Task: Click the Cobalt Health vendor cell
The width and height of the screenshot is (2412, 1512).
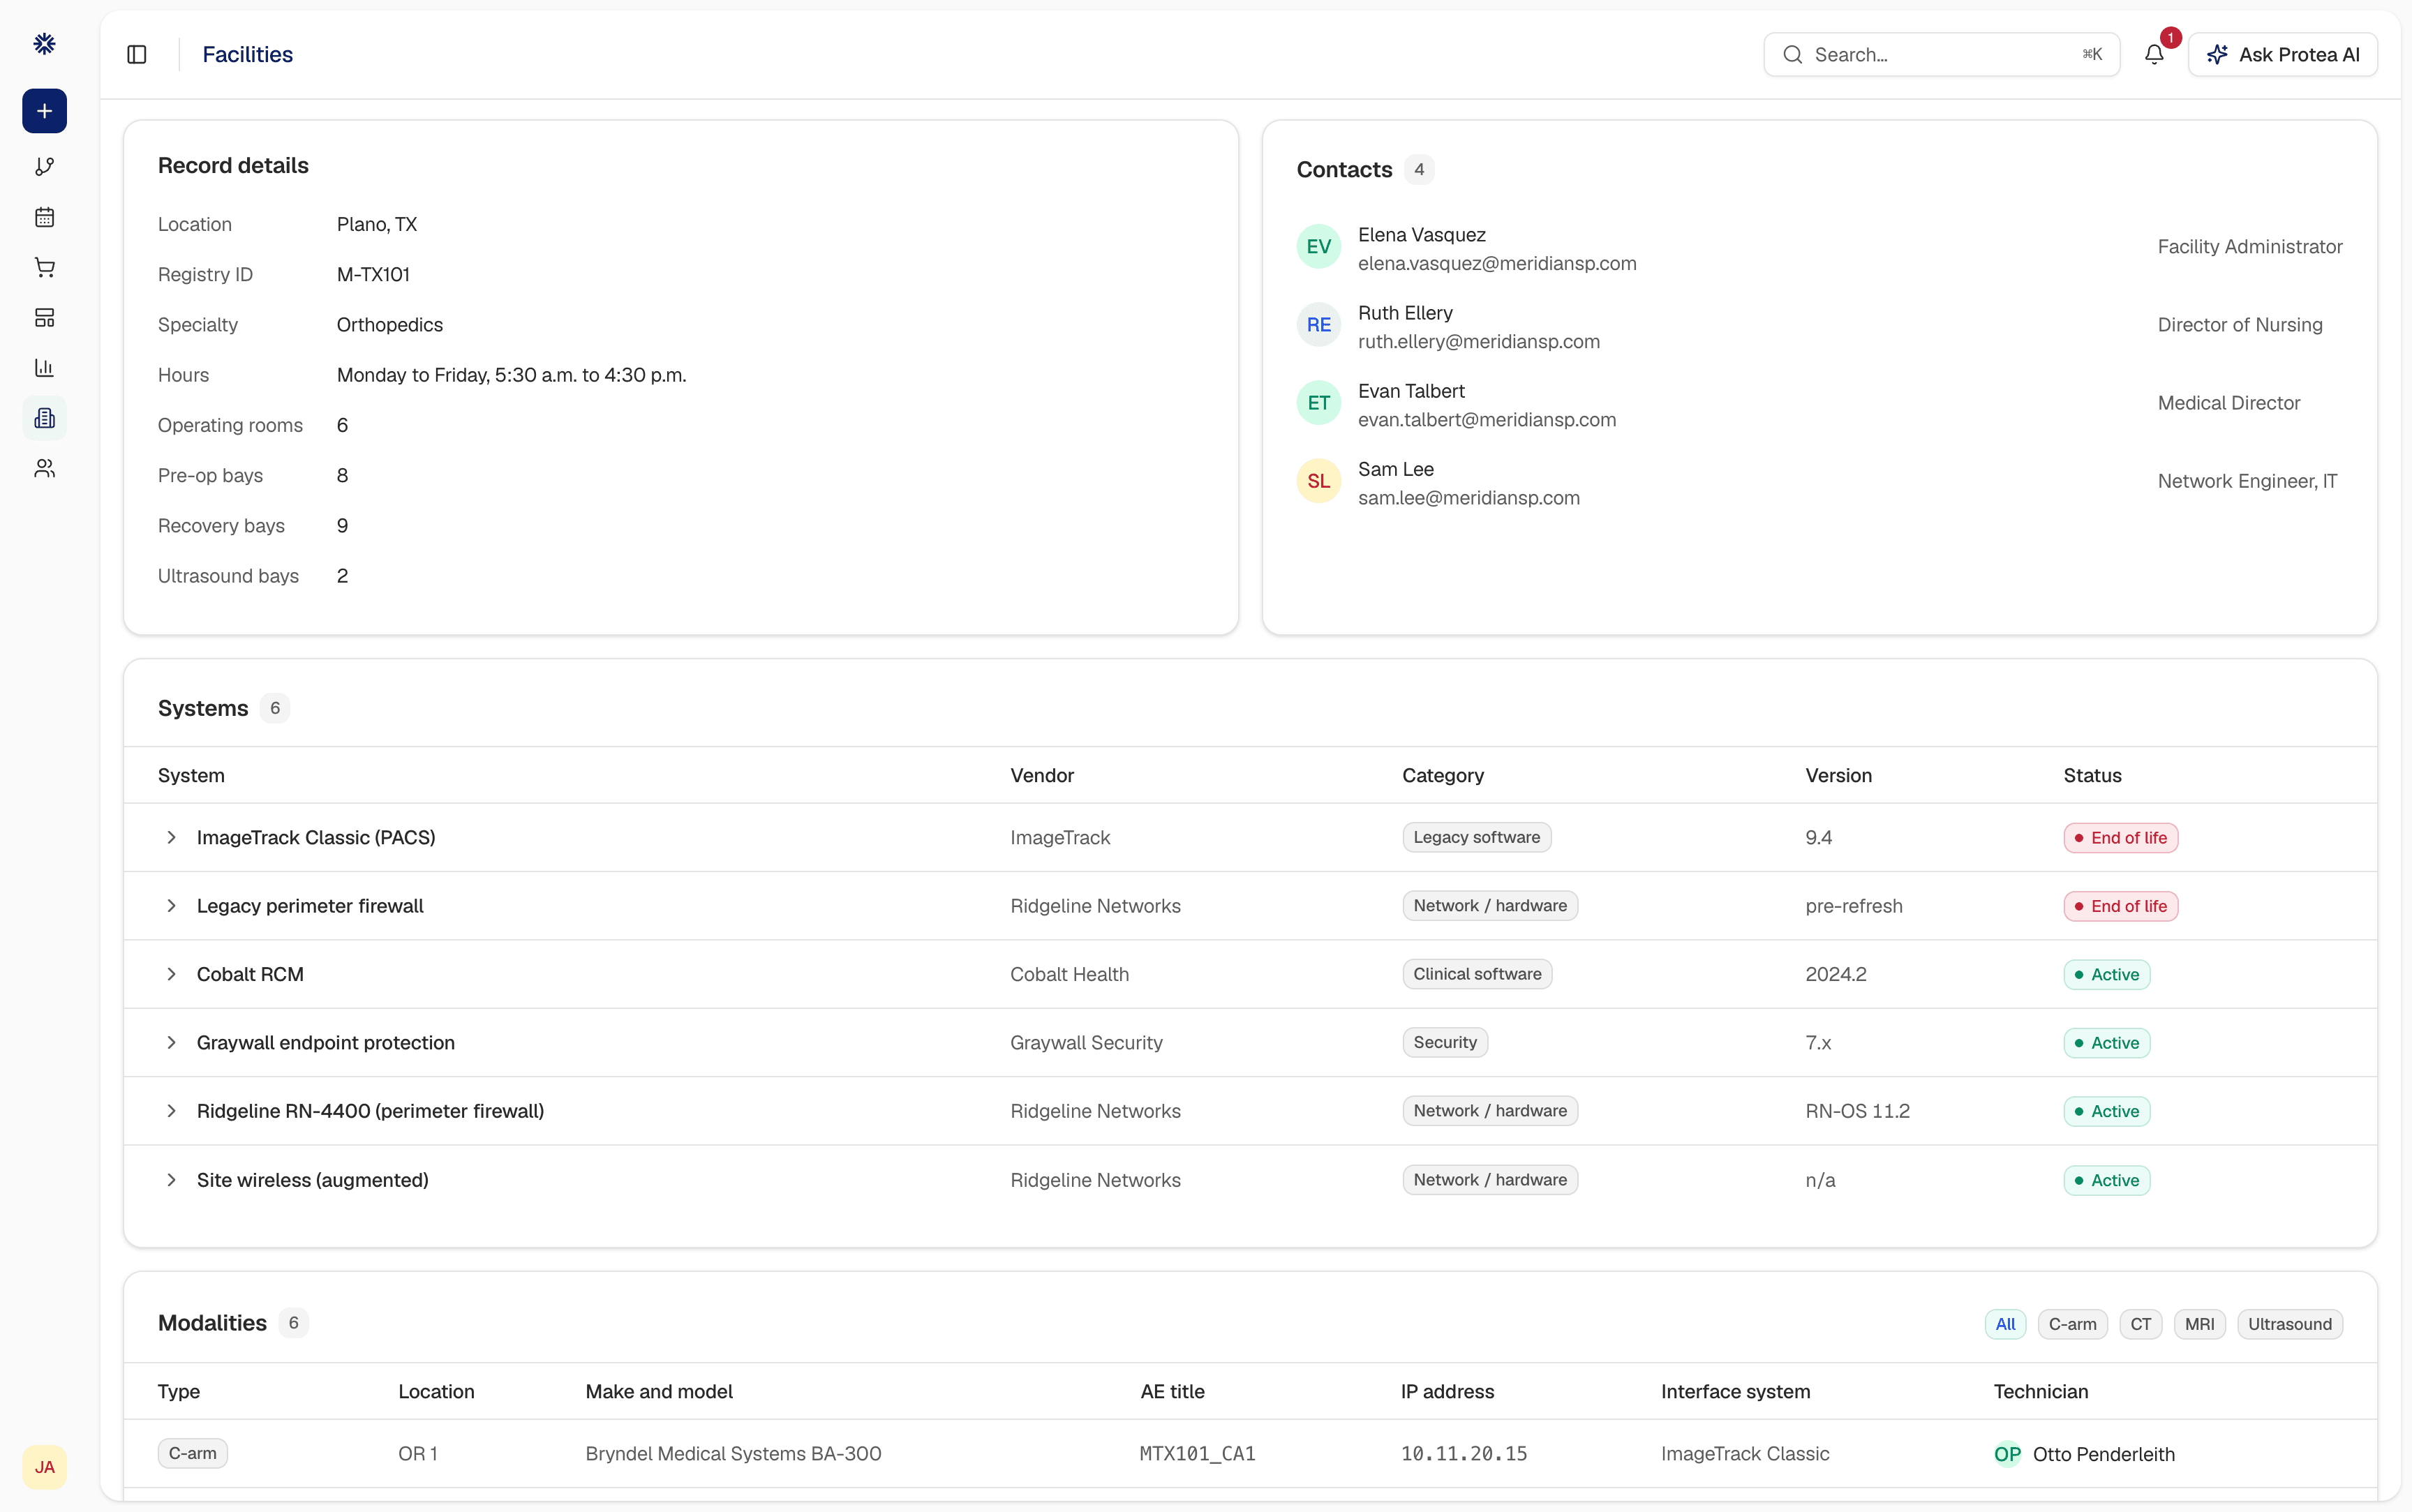Action: [x=1069, y=974]
